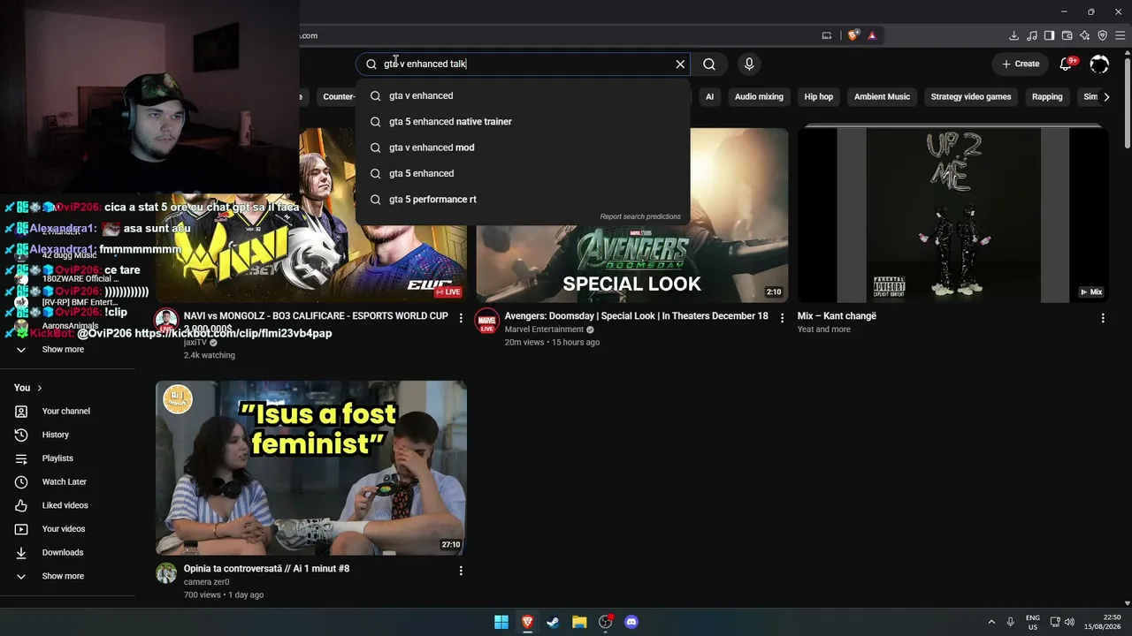The height and width of the screenshot is (636, 1132).
Task: Clear the YouTube search box text
Action: pos(680,64)
